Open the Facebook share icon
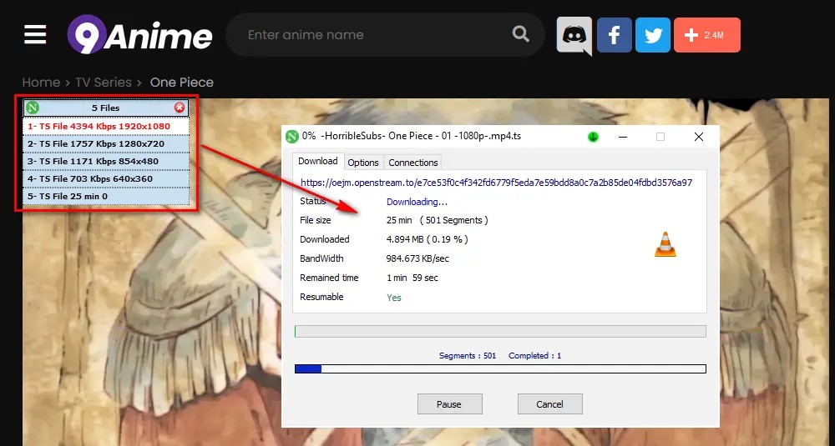The width and height of the screenshot is (835, 446). pyautogui.click(x=614, y=36)
